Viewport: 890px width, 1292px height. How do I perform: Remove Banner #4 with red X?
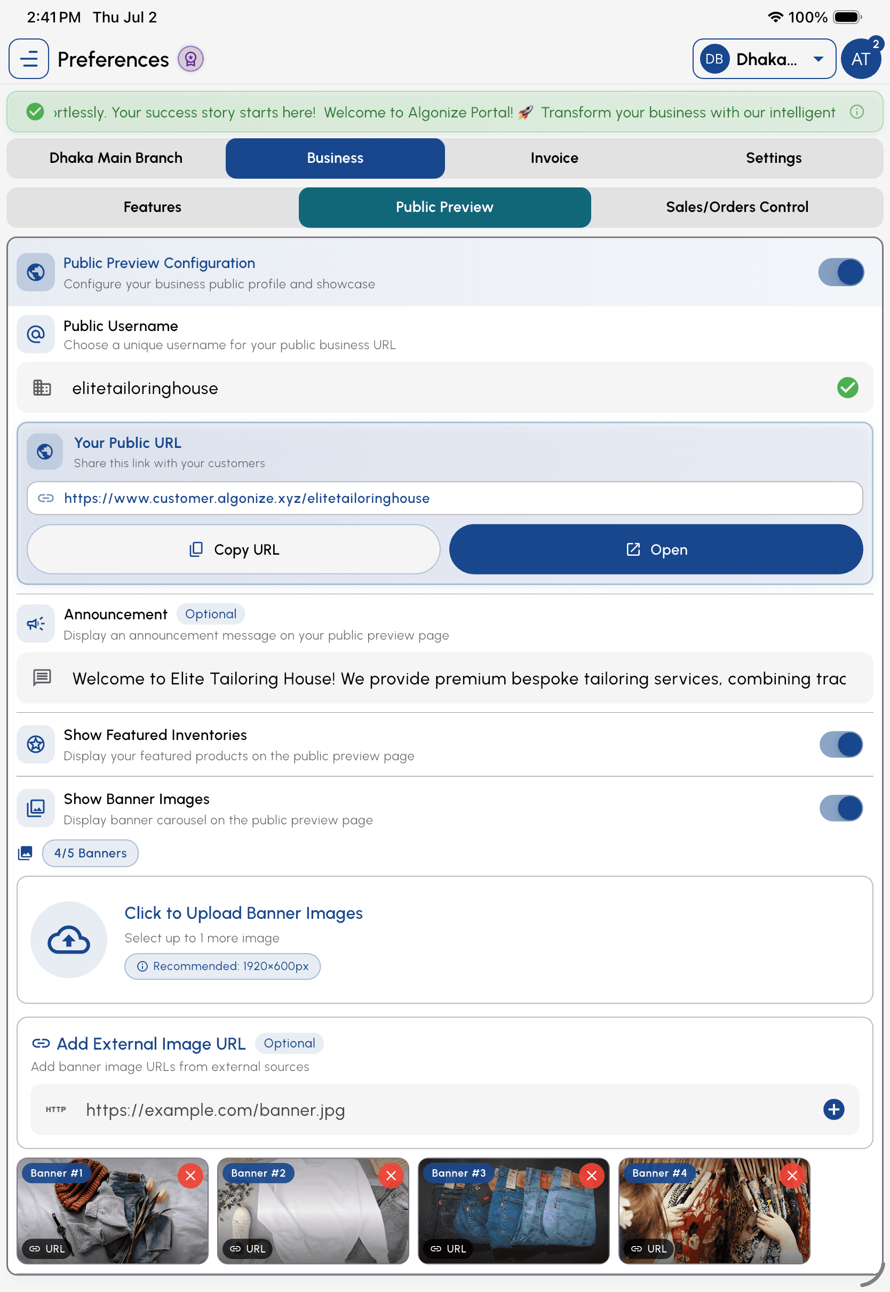pos(792,1176)
